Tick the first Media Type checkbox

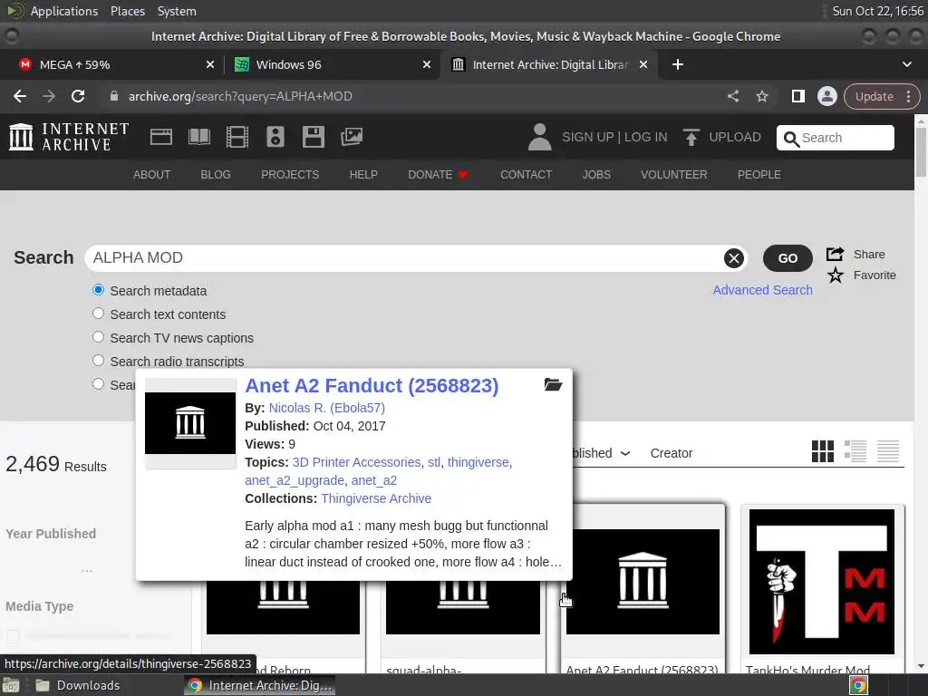(13, 636)
